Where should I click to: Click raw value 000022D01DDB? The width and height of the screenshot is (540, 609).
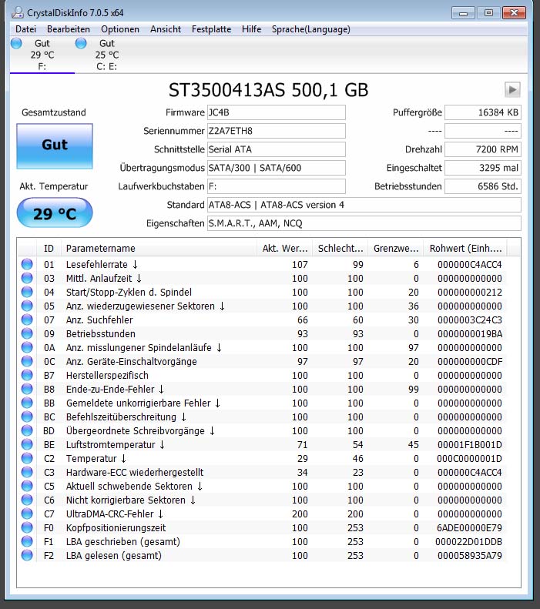click(468, 542)
